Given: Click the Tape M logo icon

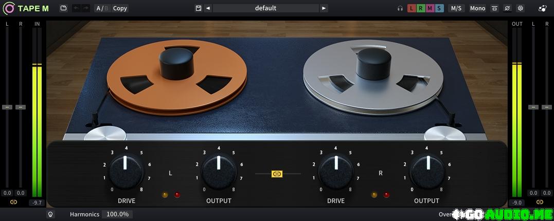Looking at the screenshot, I should click(x=9, y=8).
